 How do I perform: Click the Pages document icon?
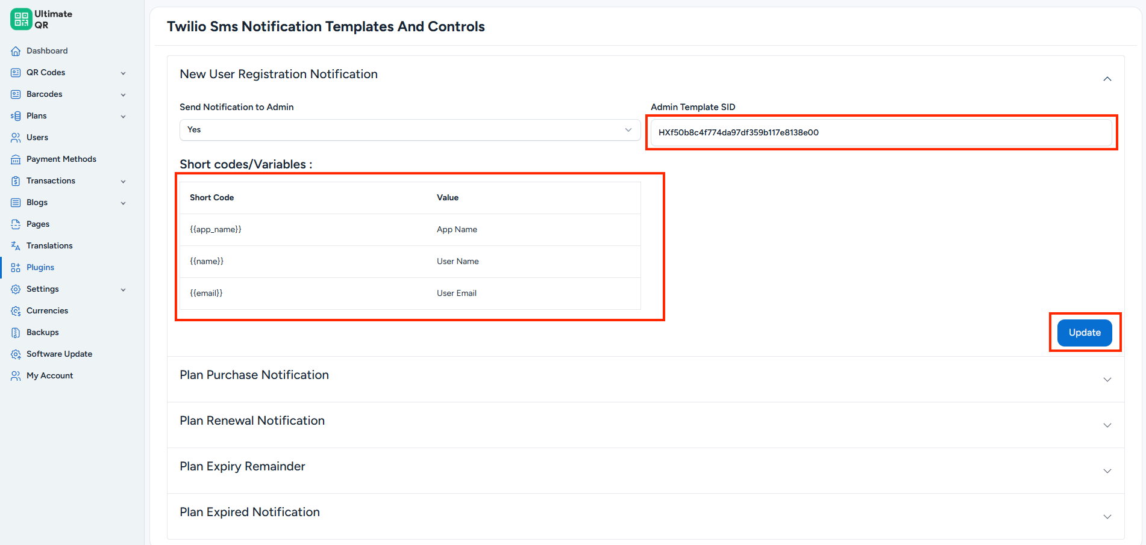click(16, 224)
